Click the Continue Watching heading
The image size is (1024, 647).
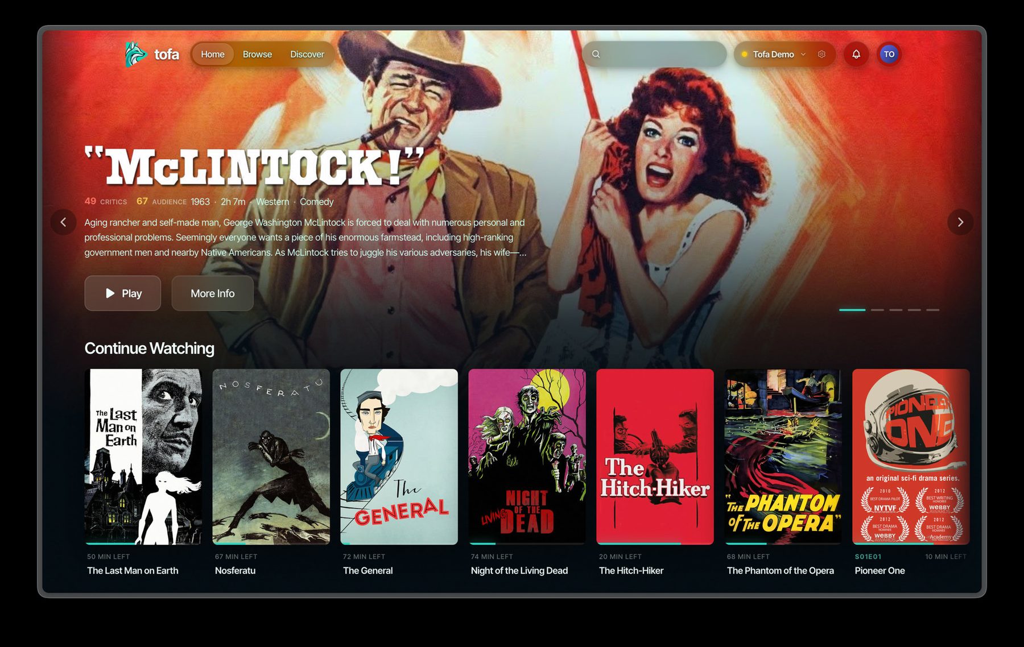point(150,348)
